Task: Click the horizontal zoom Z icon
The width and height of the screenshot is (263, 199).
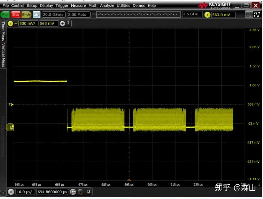Action: tap(73, 192)
